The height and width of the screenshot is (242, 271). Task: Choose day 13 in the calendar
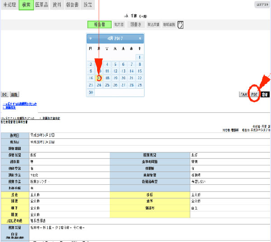[x=123, y=71]
